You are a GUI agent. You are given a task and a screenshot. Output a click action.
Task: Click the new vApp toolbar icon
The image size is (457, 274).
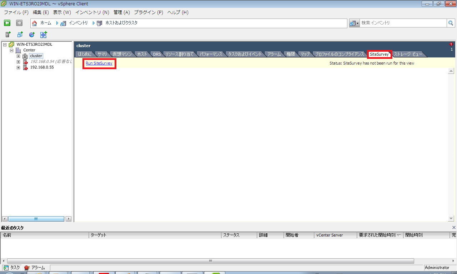[44, 35]
